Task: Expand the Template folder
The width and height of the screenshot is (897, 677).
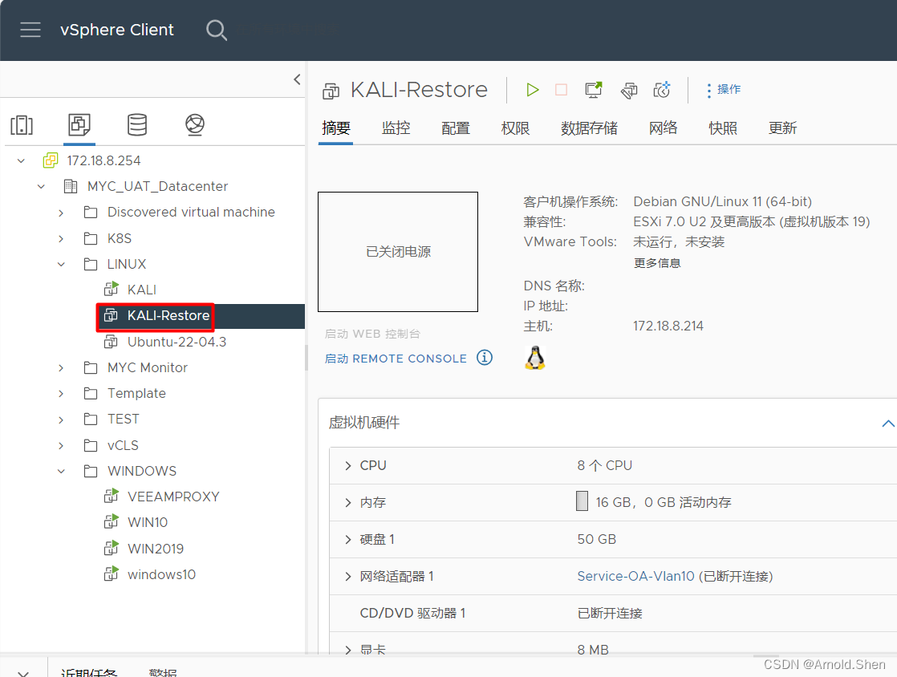Action: [x=61, y=393]
